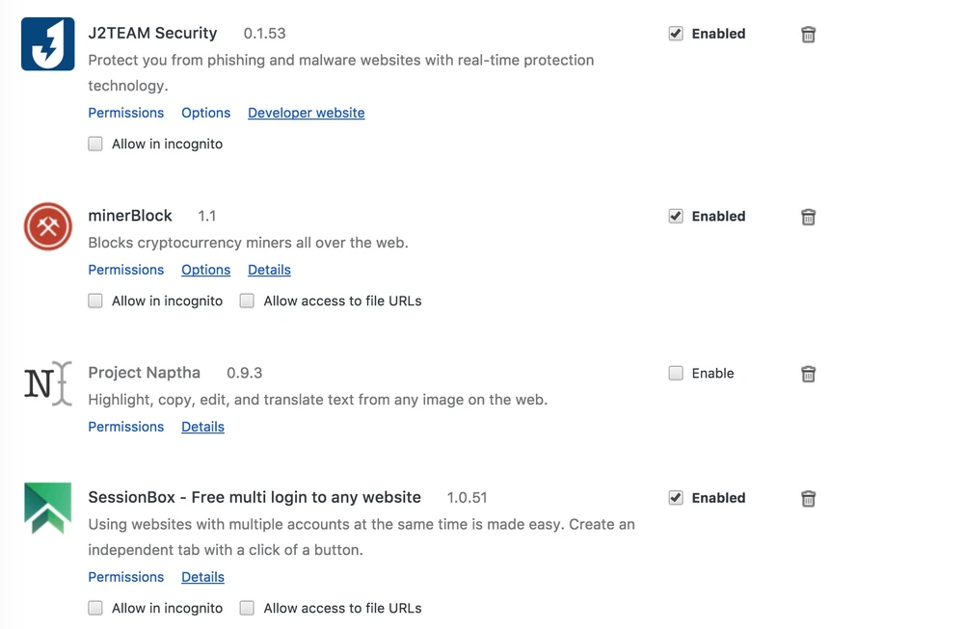Screen dimensions: 964x629
Task: Uncheck Enabled for minerBlock
Action: click(x=676, y=217)
